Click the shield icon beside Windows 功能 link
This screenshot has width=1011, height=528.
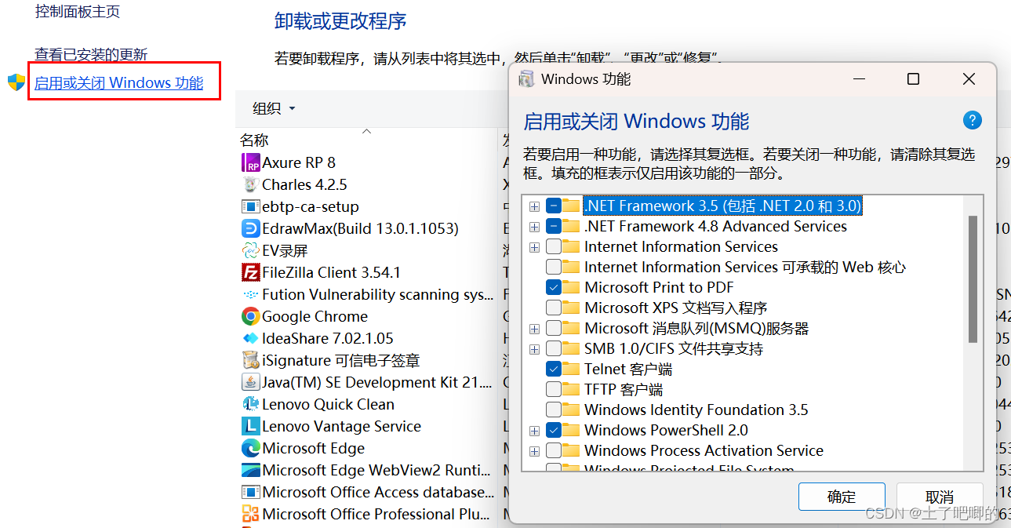[x=16, y=82]
